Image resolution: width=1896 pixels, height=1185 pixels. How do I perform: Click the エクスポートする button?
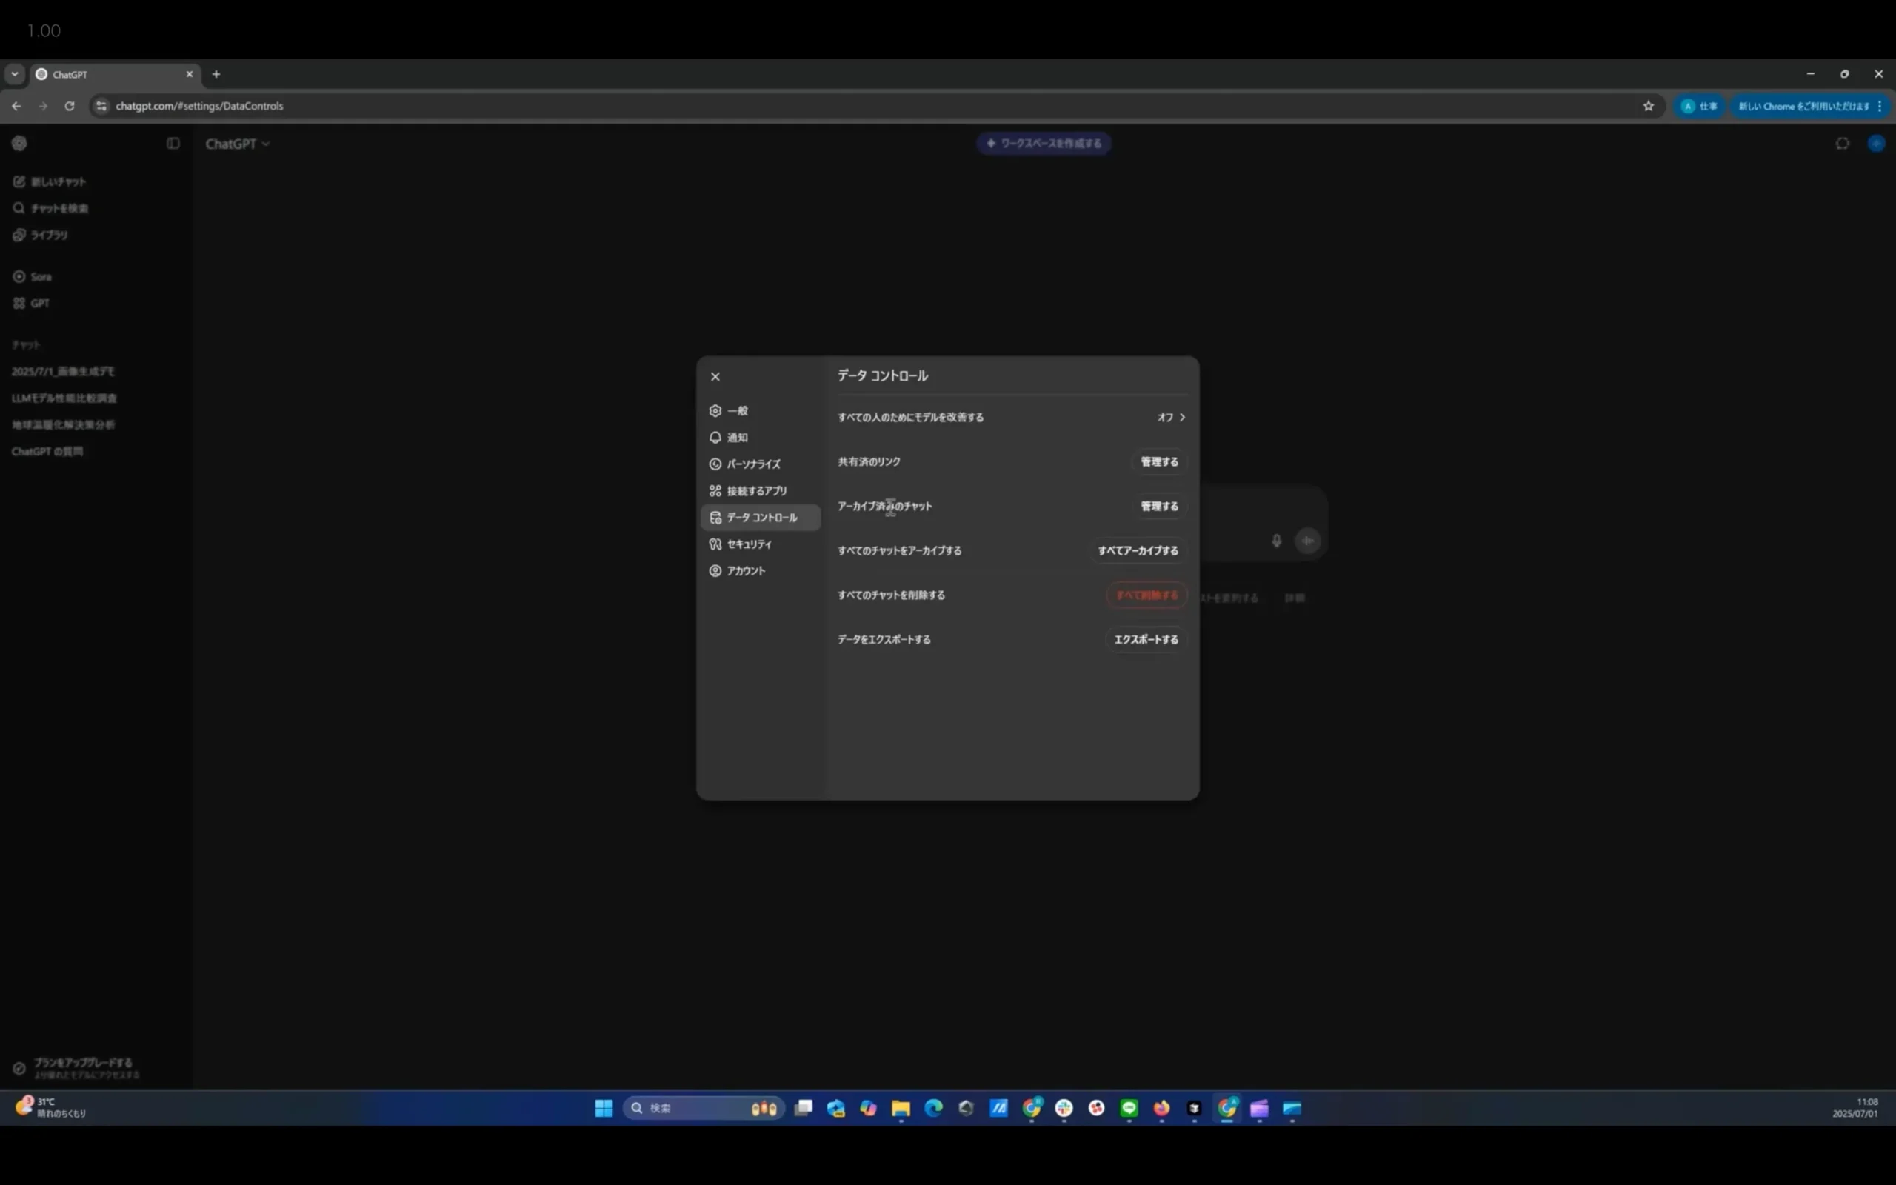1146,639
